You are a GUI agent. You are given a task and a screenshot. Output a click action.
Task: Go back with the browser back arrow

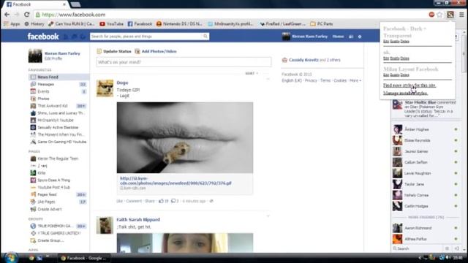point(7,15)
